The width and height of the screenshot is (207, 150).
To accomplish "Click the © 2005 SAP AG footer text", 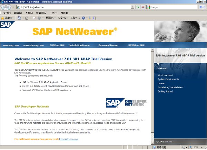I will (x=164, y=142).
